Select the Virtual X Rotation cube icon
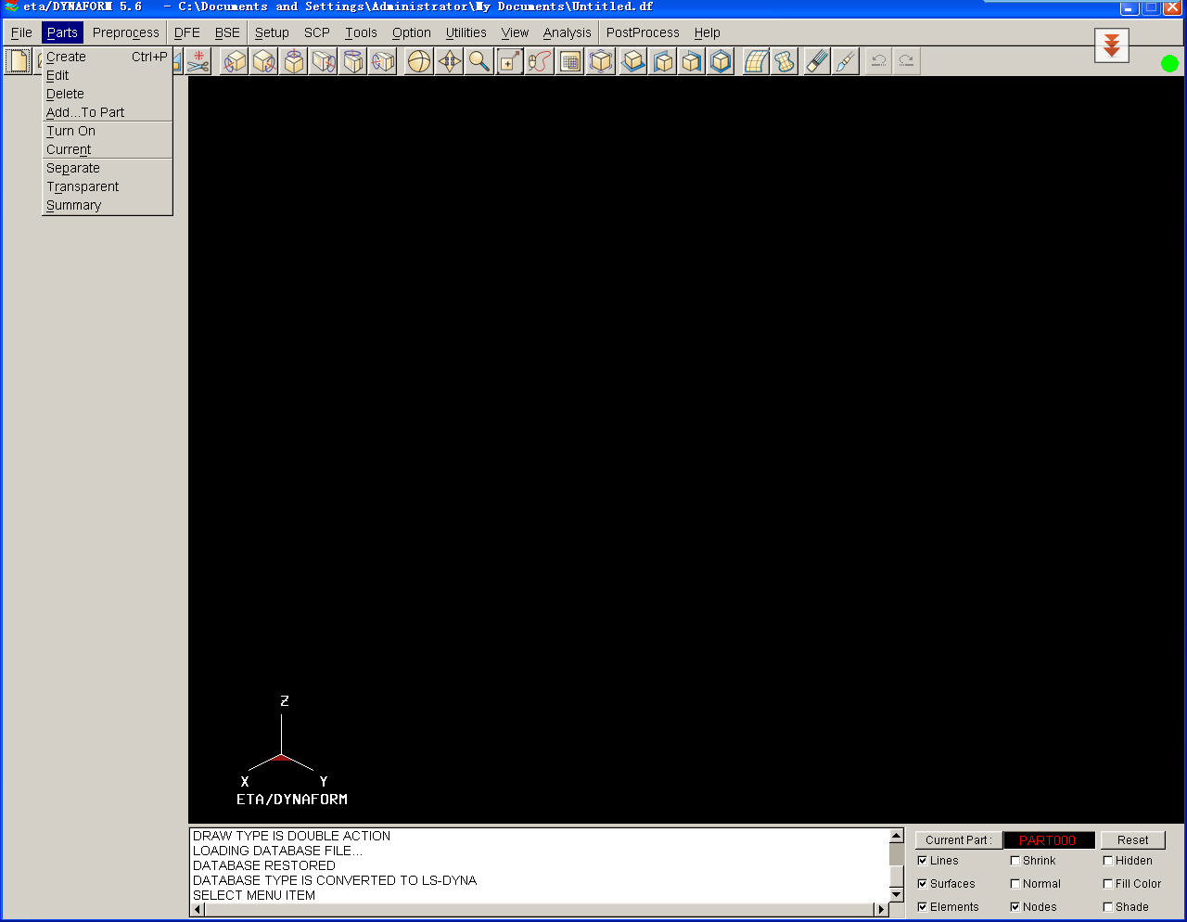The width and height of the screenshot is (1187, 922). coord(235,61)
